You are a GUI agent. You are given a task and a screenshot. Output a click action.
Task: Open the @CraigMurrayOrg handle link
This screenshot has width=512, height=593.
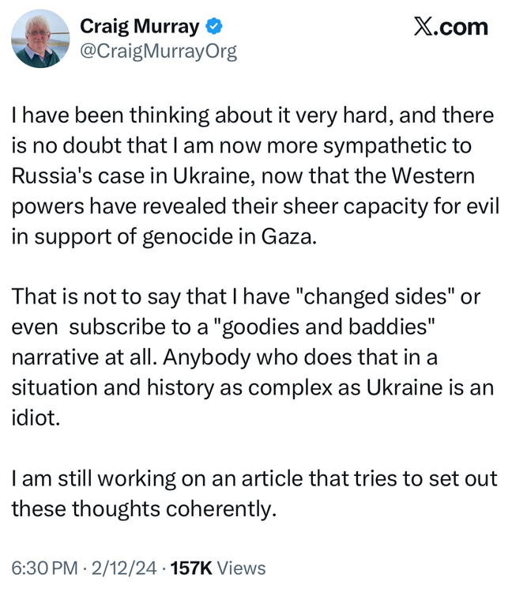click(158, 51)
